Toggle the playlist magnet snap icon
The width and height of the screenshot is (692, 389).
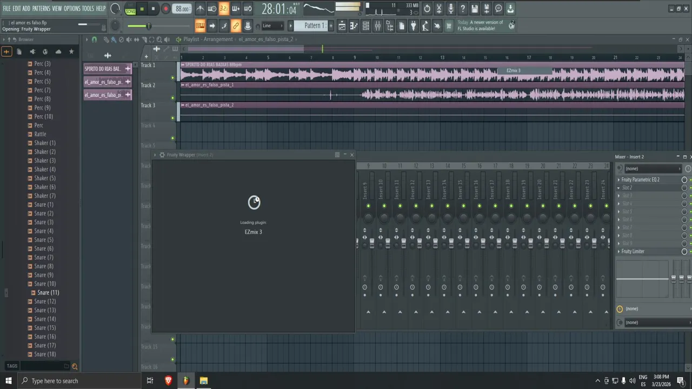click(95, 39)
